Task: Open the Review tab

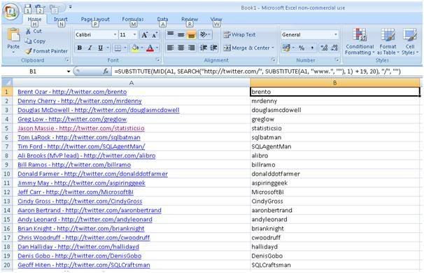Action: 190,20
